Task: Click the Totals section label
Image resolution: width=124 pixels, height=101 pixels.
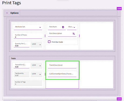Action: (x=13, y=58)
